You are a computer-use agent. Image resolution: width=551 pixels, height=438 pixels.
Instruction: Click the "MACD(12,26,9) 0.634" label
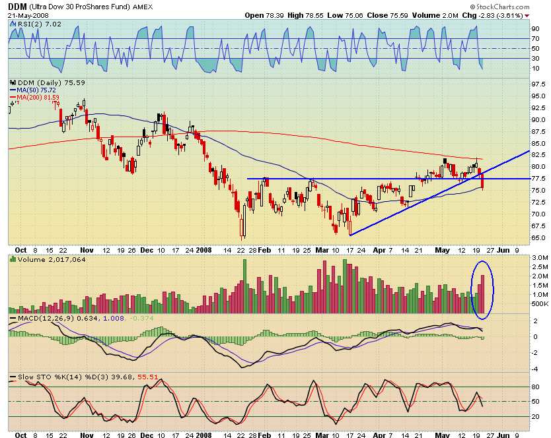pos(59,319)
